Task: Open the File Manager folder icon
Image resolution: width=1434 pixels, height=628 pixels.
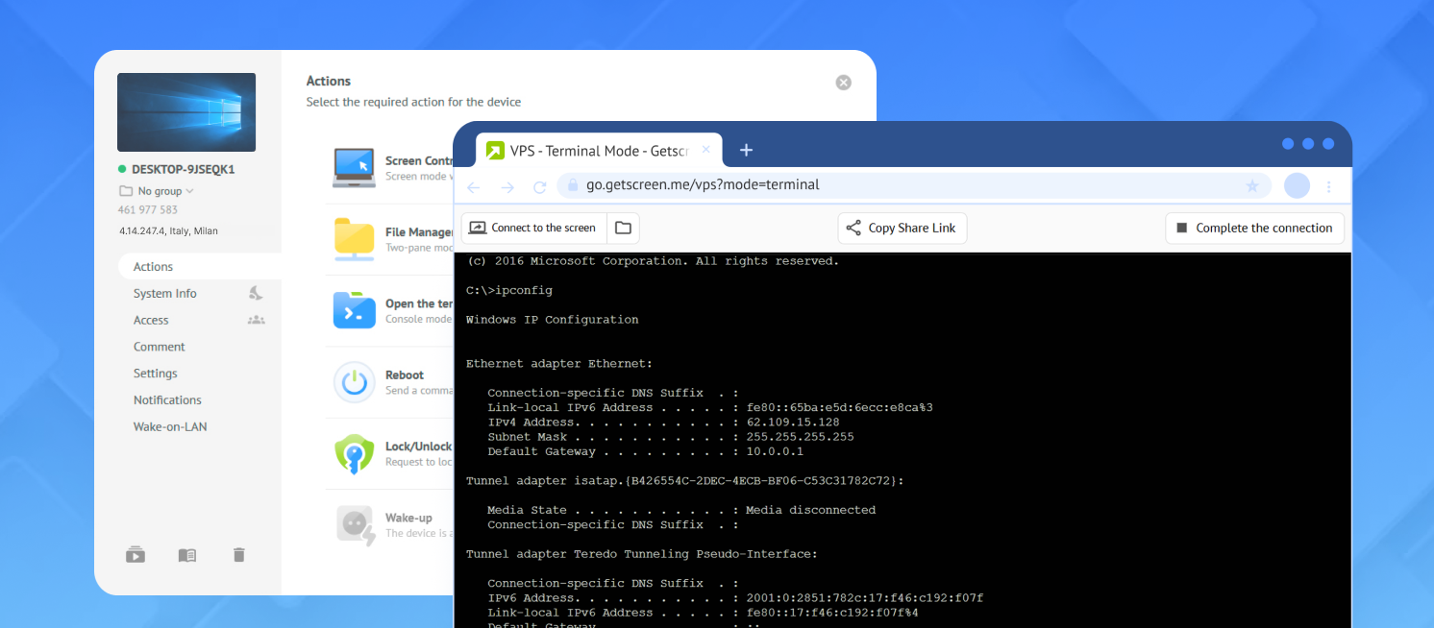Action: pos(354,239)
